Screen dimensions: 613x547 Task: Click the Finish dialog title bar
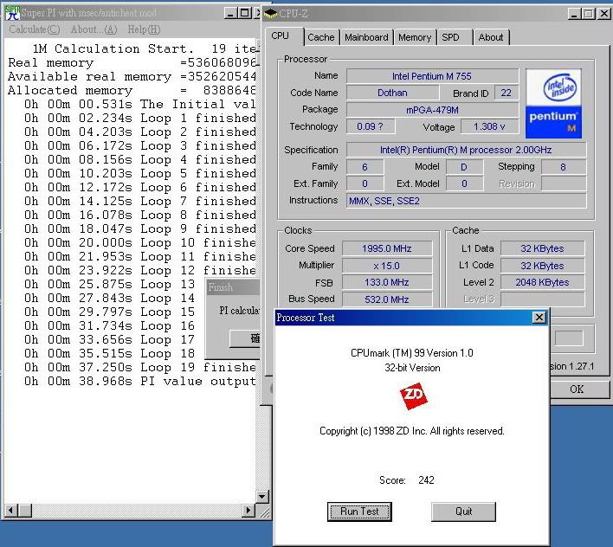[x=233, y=287]
